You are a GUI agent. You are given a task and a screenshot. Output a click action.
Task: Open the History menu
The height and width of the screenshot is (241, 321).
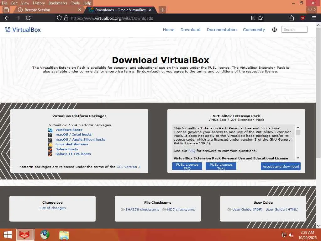(39, 3)
